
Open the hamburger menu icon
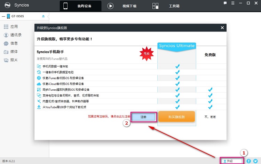tap(233, 3)
